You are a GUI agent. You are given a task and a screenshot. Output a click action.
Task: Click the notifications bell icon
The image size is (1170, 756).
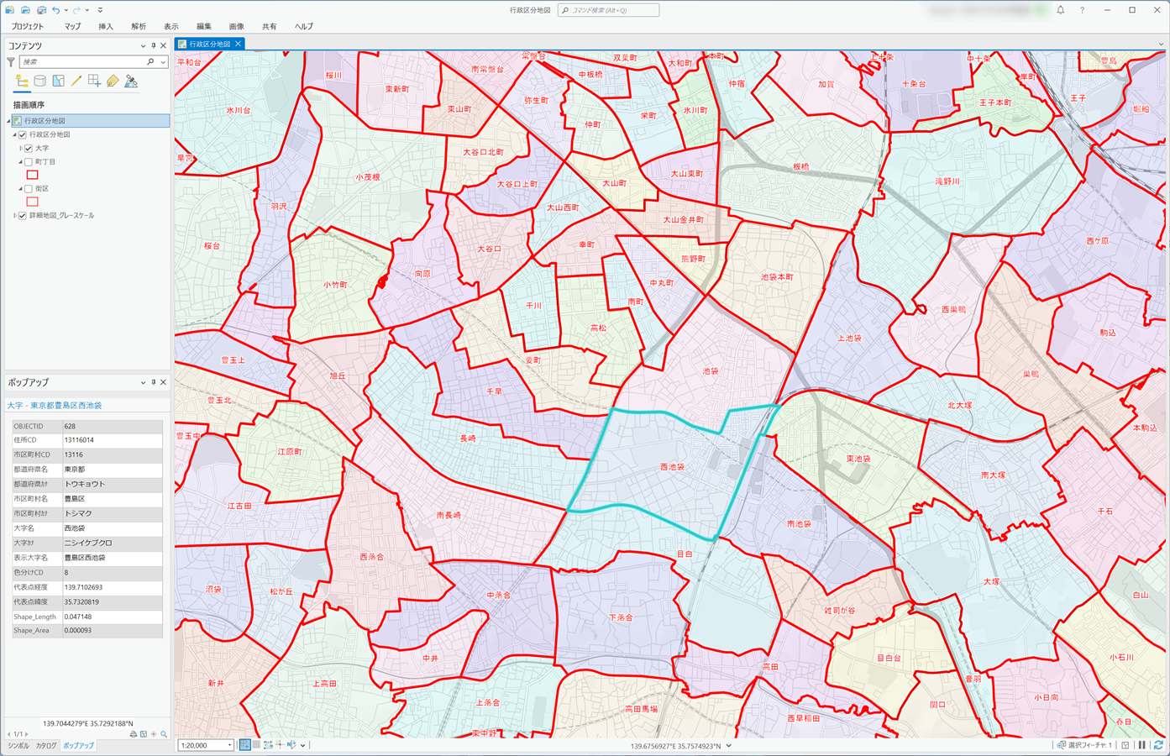pos(1060,10)
